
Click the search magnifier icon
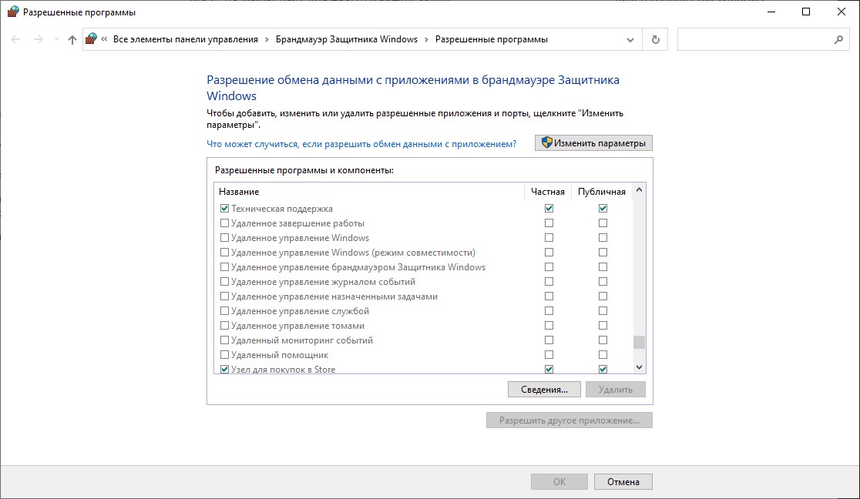838,39
